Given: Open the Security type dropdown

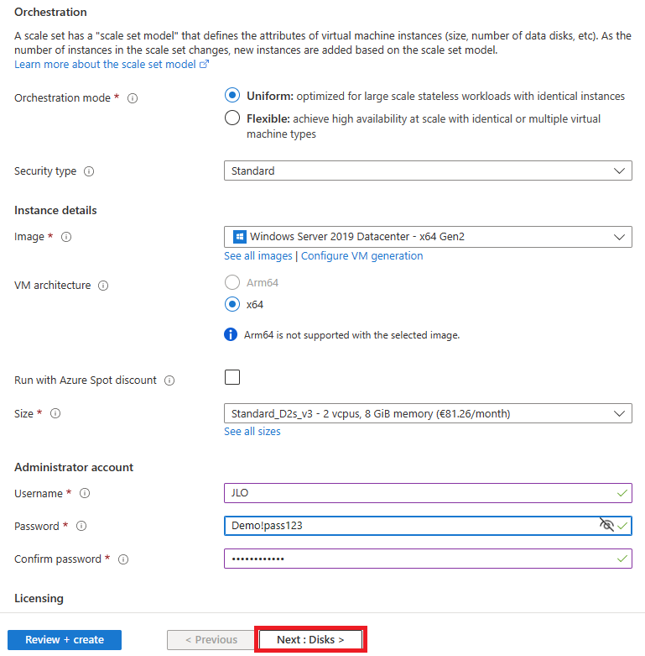Looking at the screenshot, I should (x=428, y=171).
